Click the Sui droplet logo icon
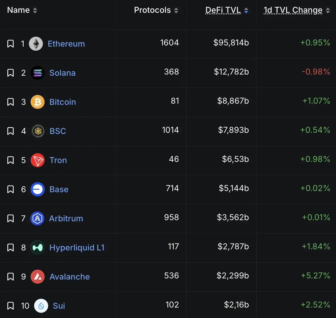Screen dimensions: 336x318 [x=41, y=306]
